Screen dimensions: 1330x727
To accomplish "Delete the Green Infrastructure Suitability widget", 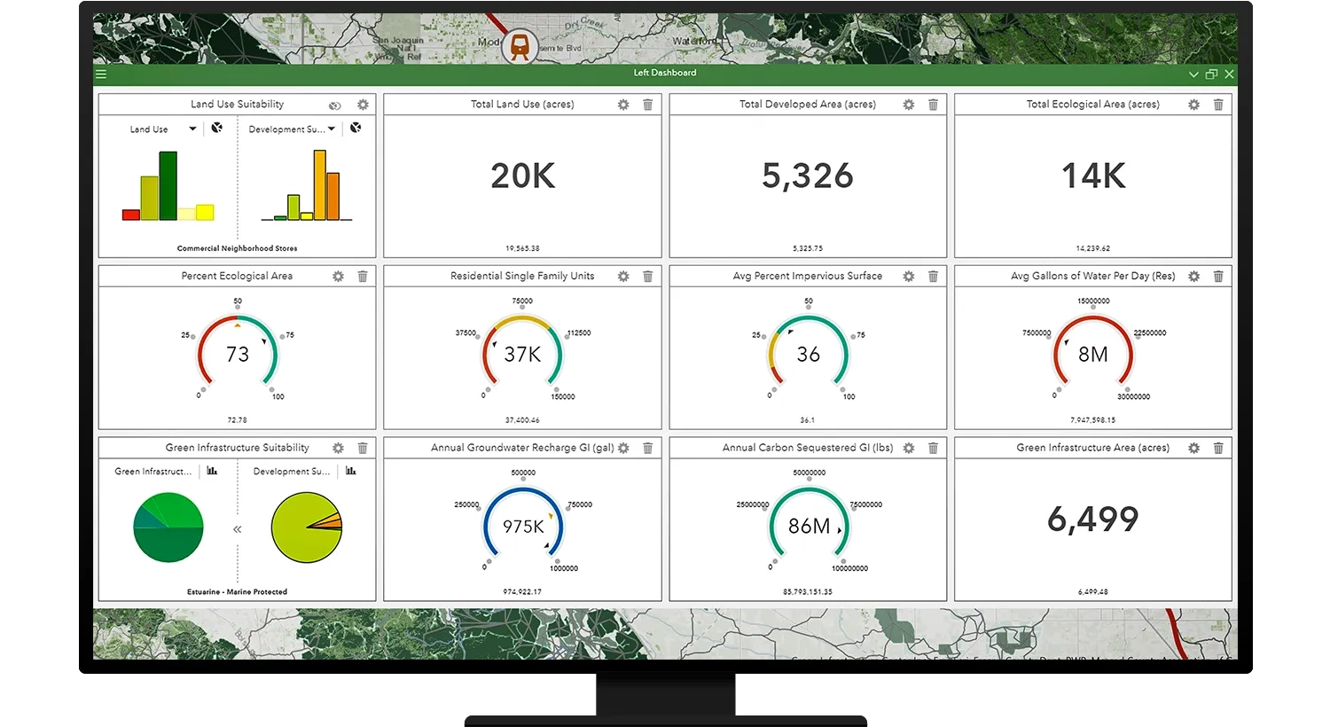I will coord(363,449).
